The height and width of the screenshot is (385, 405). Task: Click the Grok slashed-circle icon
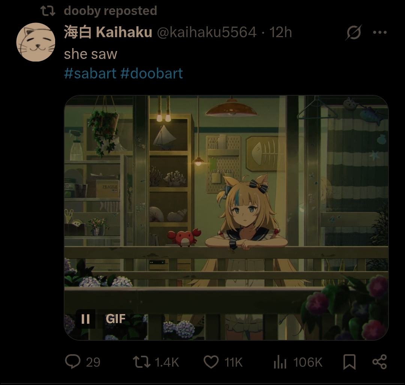click(x=354, y=32)
